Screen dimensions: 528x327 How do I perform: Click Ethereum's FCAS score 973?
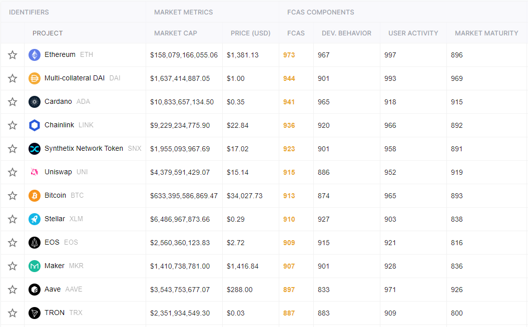click(x=289, y=55)
